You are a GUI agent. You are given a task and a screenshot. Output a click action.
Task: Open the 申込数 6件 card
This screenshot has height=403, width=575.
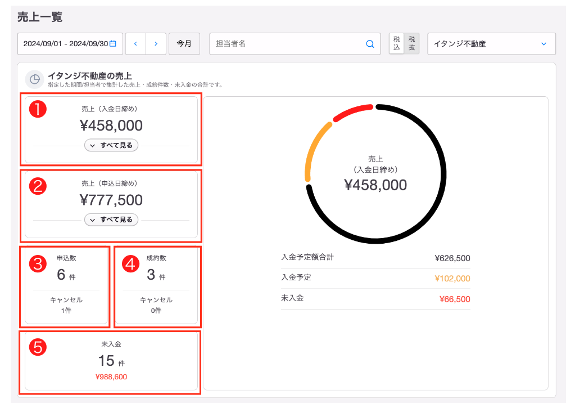pyautogui.click(x=66, y=285)
